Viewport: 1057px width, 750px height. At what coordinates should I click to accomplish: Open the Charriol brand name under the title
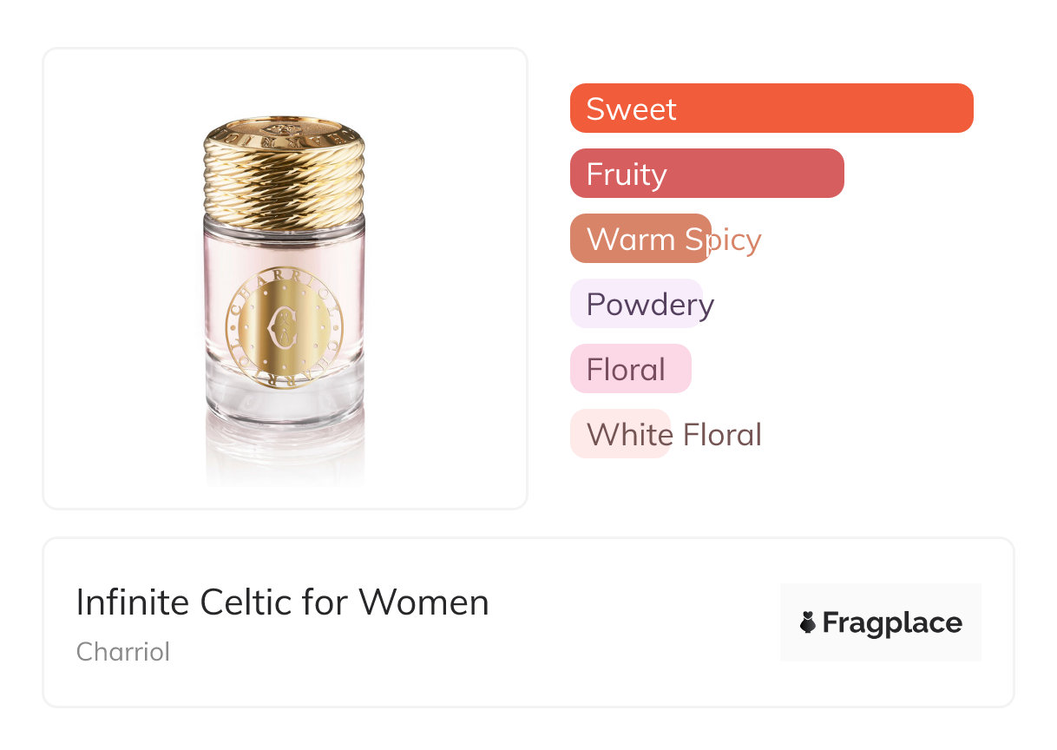[x=123, y=651]
